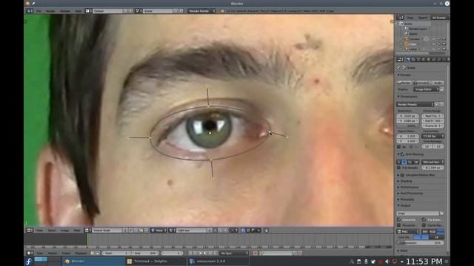Viewport: 474px width, 266px height.
Task: Click the Resolution X field
Action: coord(407,116)
